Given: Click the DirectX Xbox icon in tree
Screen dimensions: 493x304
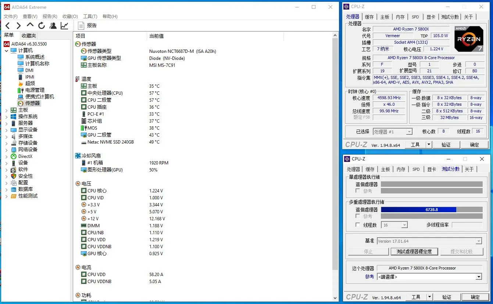Looking at the screenshot, I should [x=14, y=156].
